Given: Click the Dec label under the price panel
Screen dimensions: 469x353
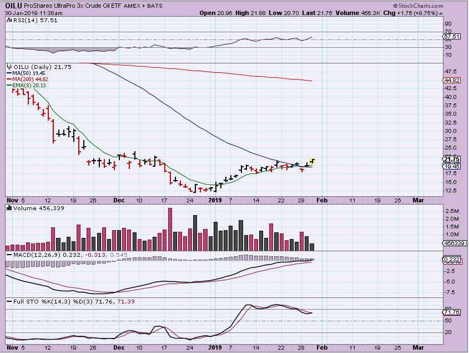Looking at the screenshot, I should pyautogui.click(x=119, y=201).
